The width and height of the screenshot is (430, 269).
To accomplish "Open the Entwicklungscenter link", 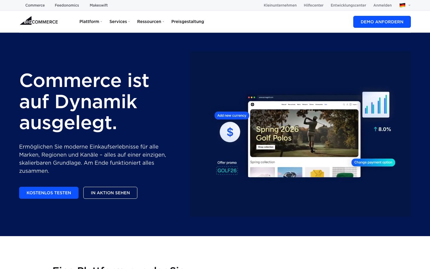I will [348, 5].
